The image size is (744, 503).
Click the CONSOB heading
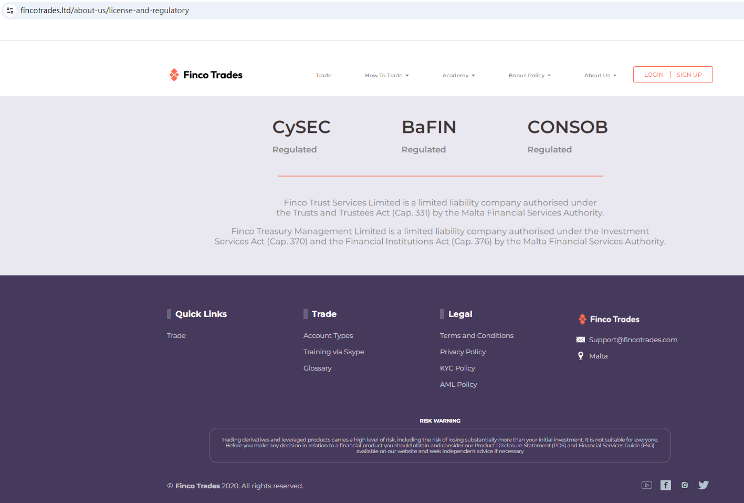(568, 127)
